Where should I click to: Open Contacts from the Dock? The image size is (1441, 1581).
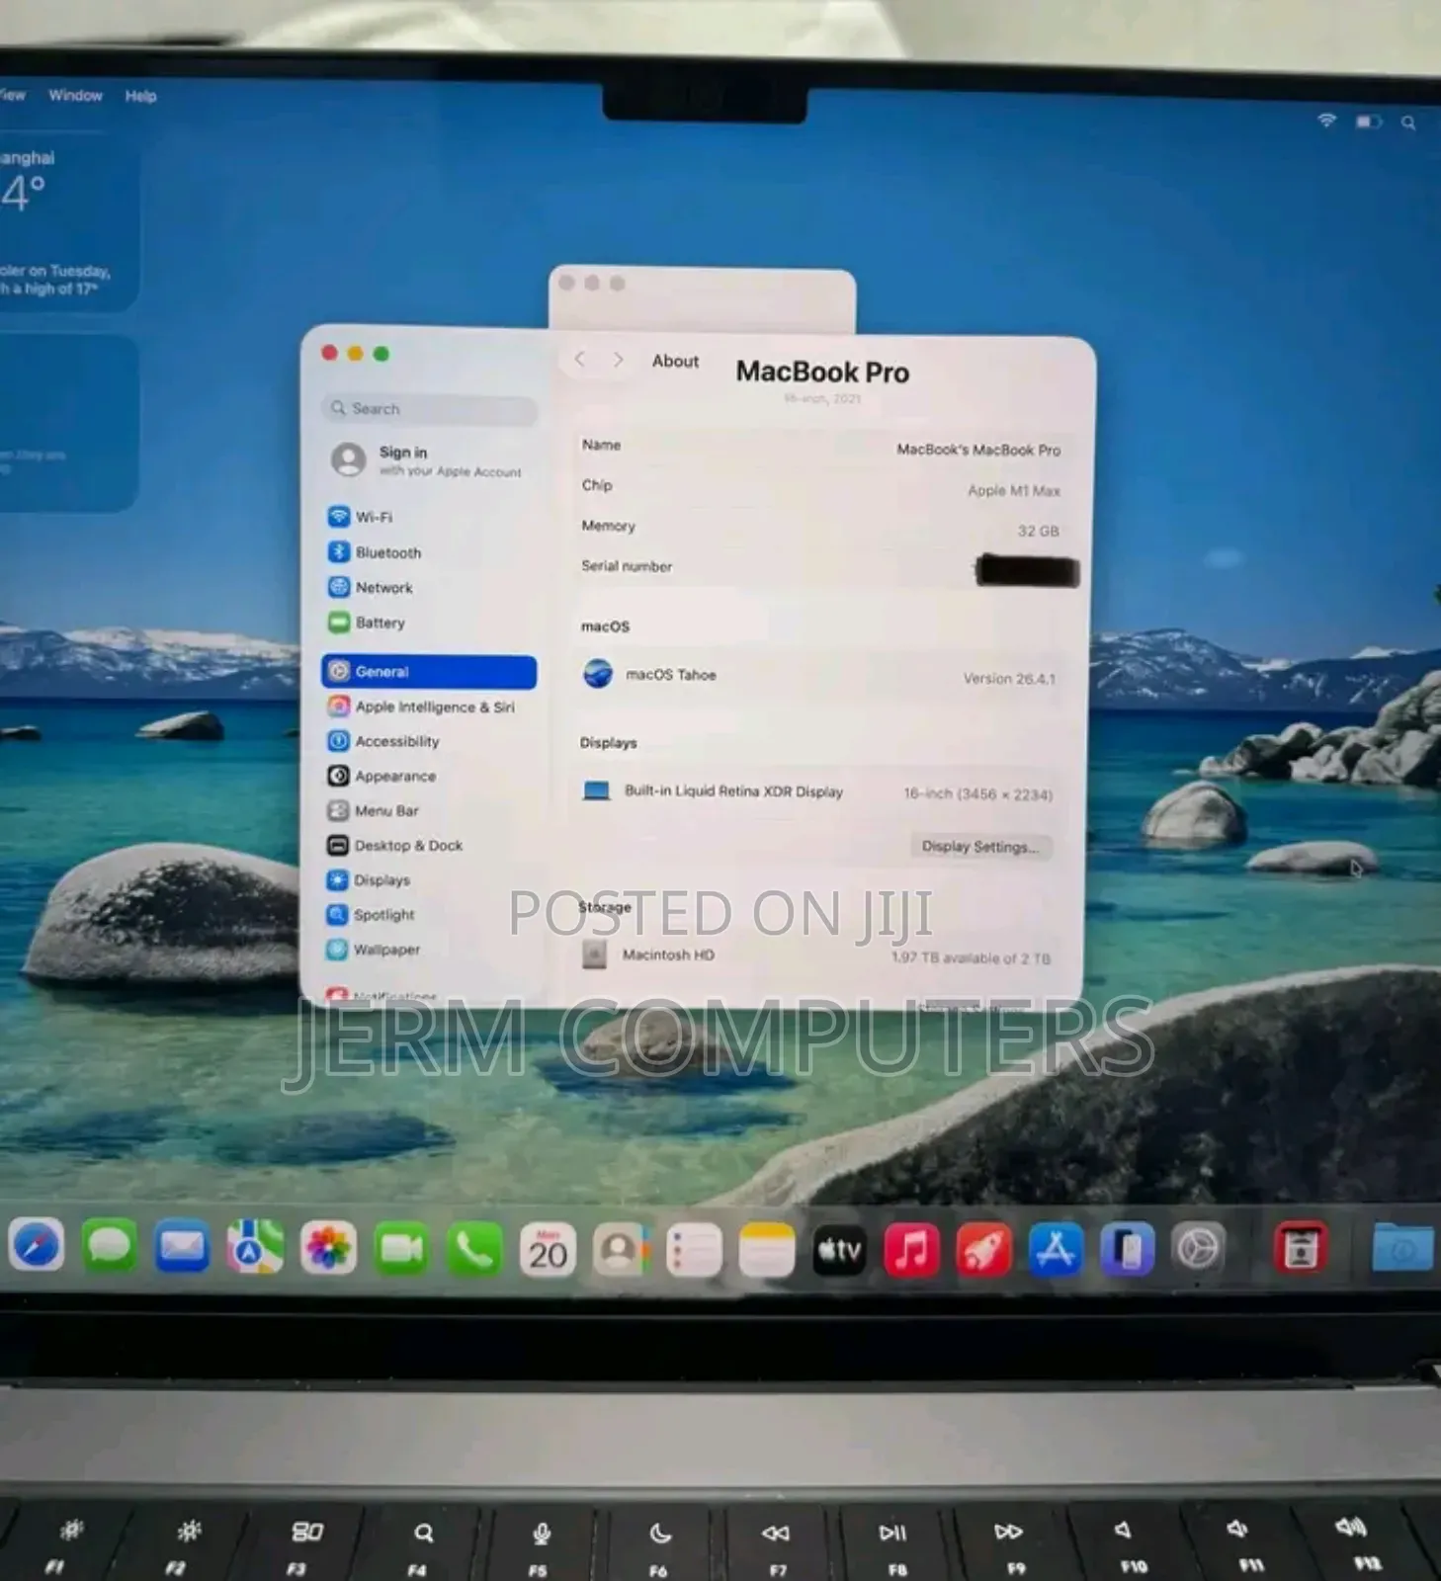621,1251
